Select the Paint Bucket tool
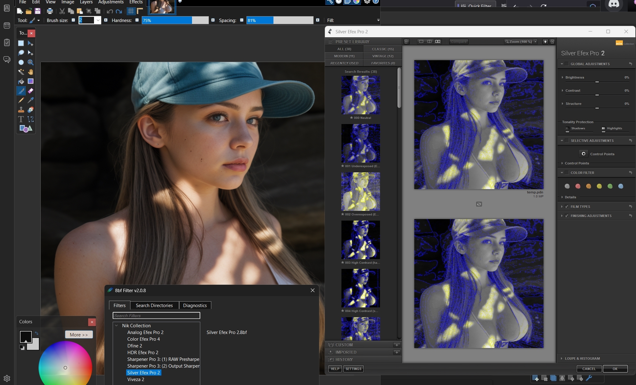This screenshot has width=636, height=385. pos(21,81)
